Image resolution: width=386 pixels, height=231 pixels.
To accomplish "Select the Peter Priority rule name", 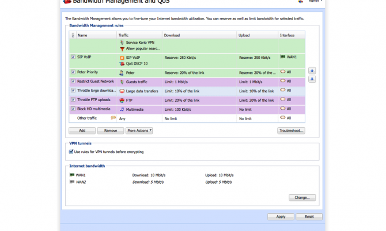I will [x=88, y=72].
